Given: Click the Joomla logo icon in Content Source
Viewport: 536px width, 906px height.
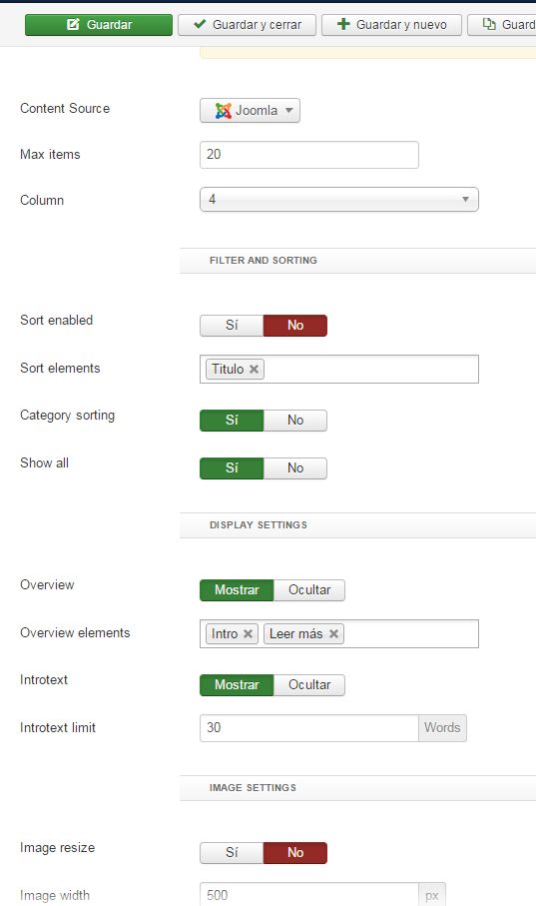Looking at the screenshot, I should pos(223,110).
